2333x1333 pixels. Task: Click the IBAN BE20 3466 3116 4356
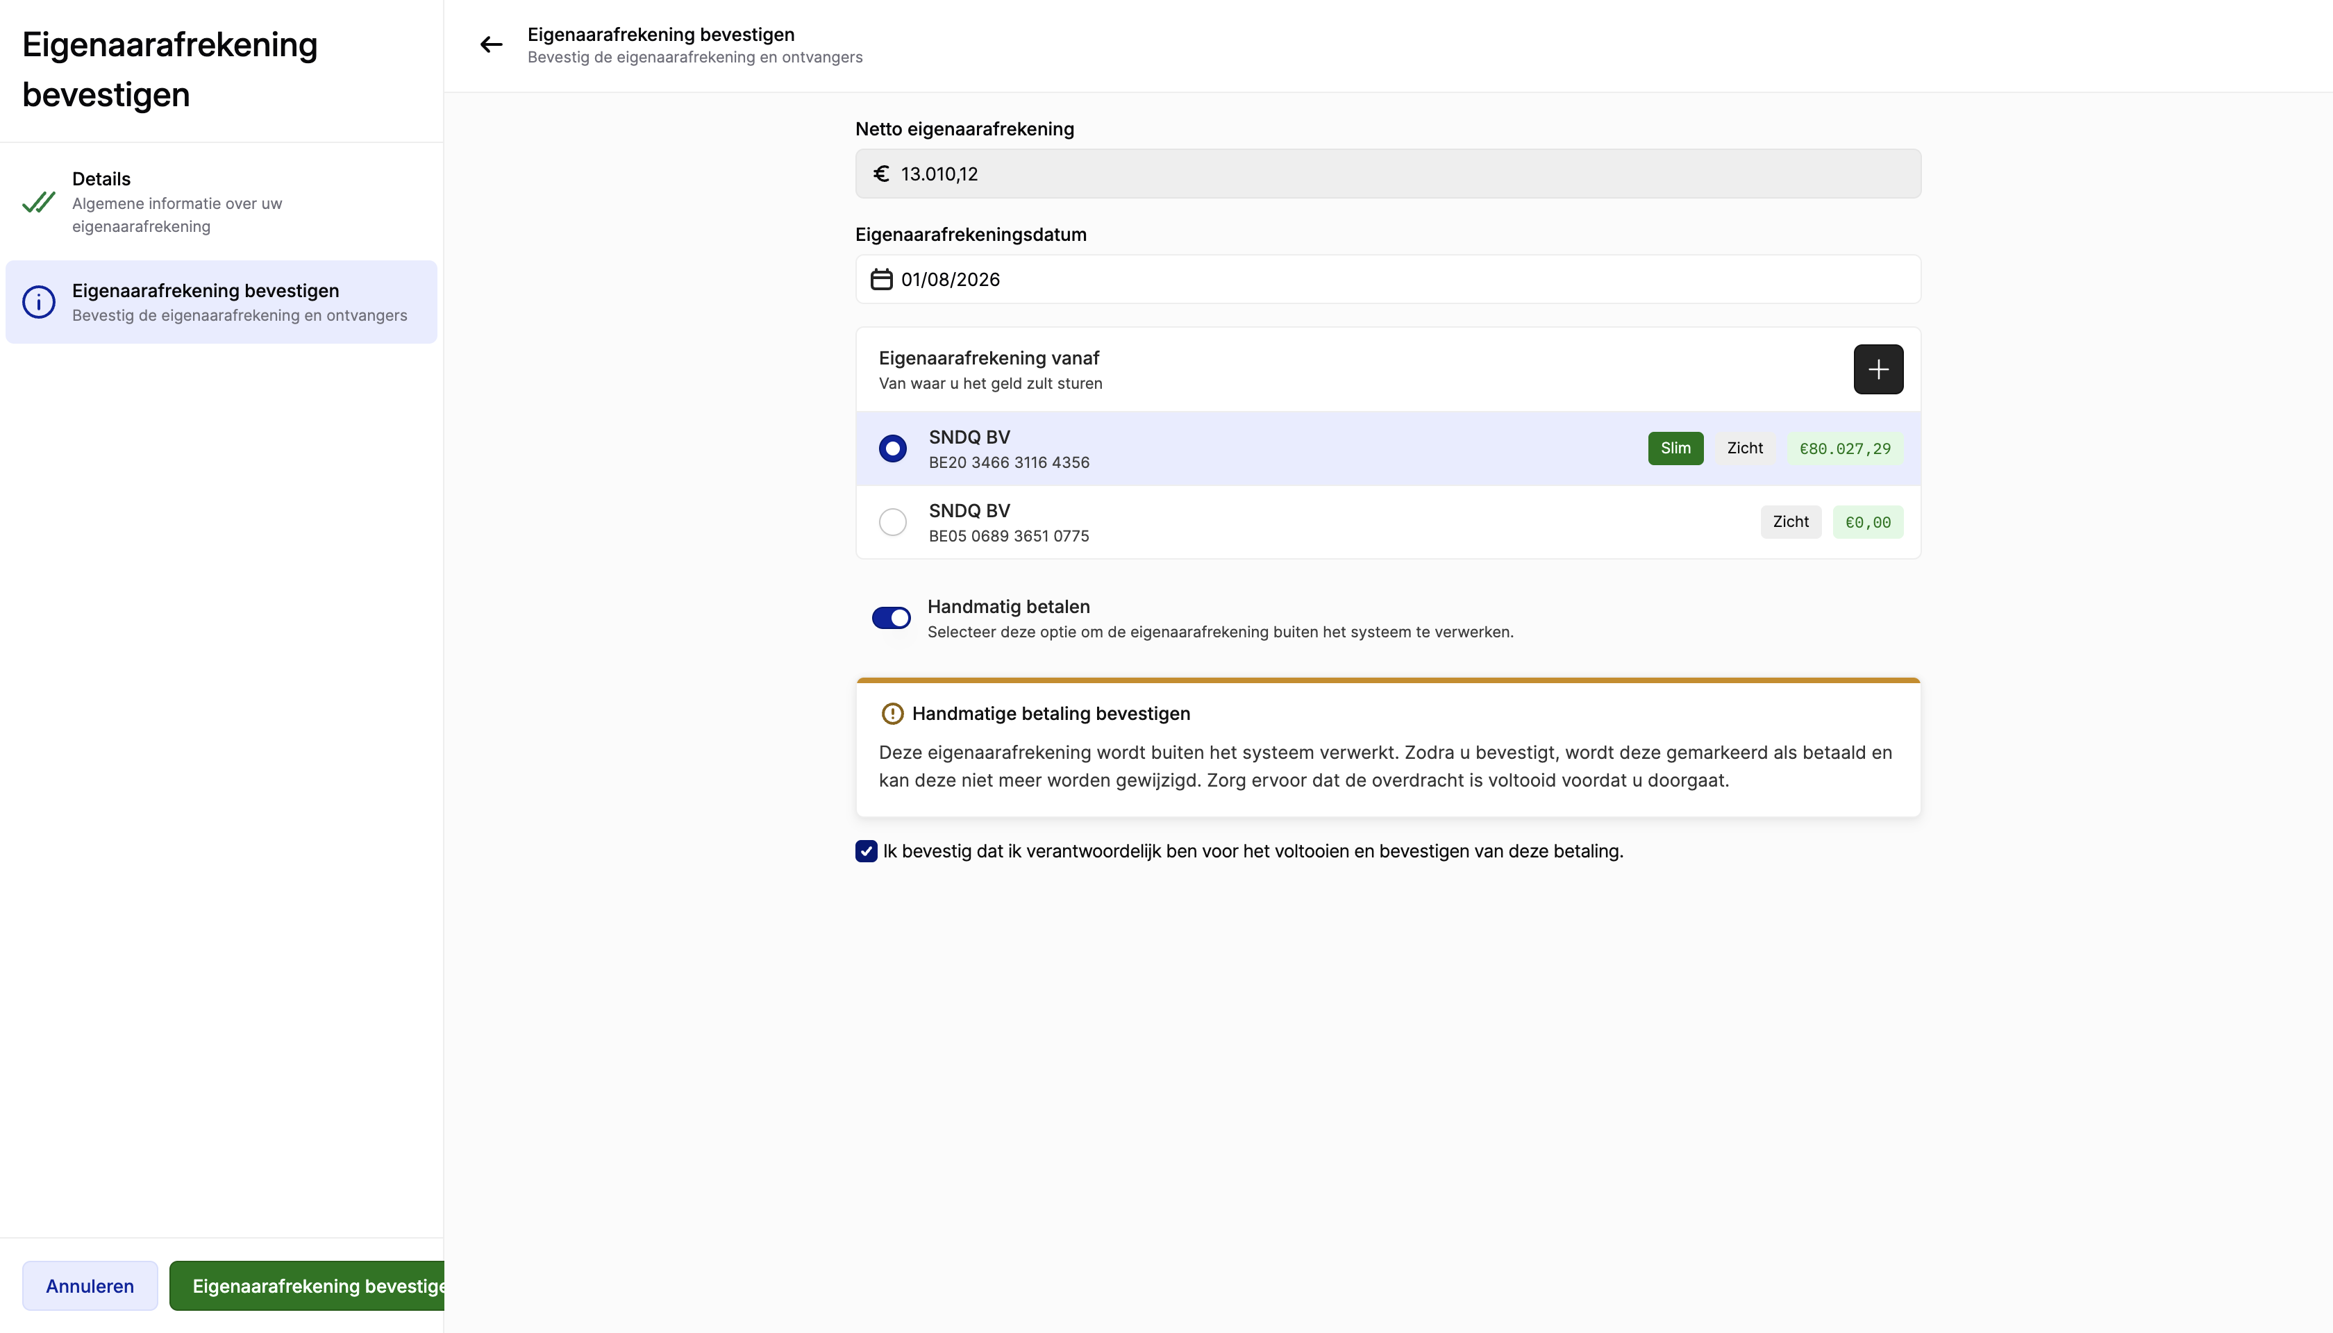coord(1008,462)
